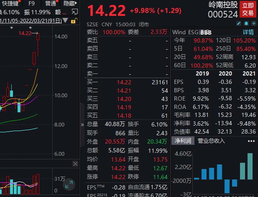Click the pencil edit note icon
The image size is (258, 197).
click(x=239, y=23)
